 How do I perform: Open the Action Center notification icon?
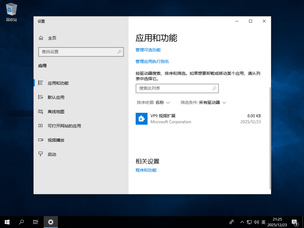295,222
